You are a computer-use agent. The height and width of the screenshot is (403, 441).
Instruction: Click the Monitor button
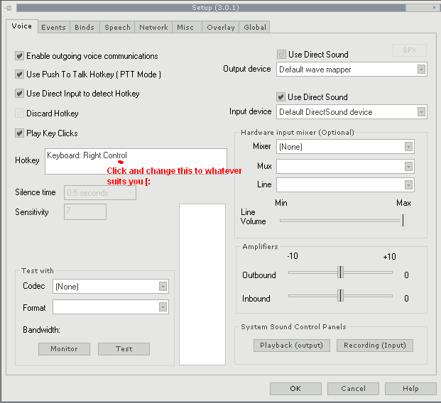[x=64, y=349]
